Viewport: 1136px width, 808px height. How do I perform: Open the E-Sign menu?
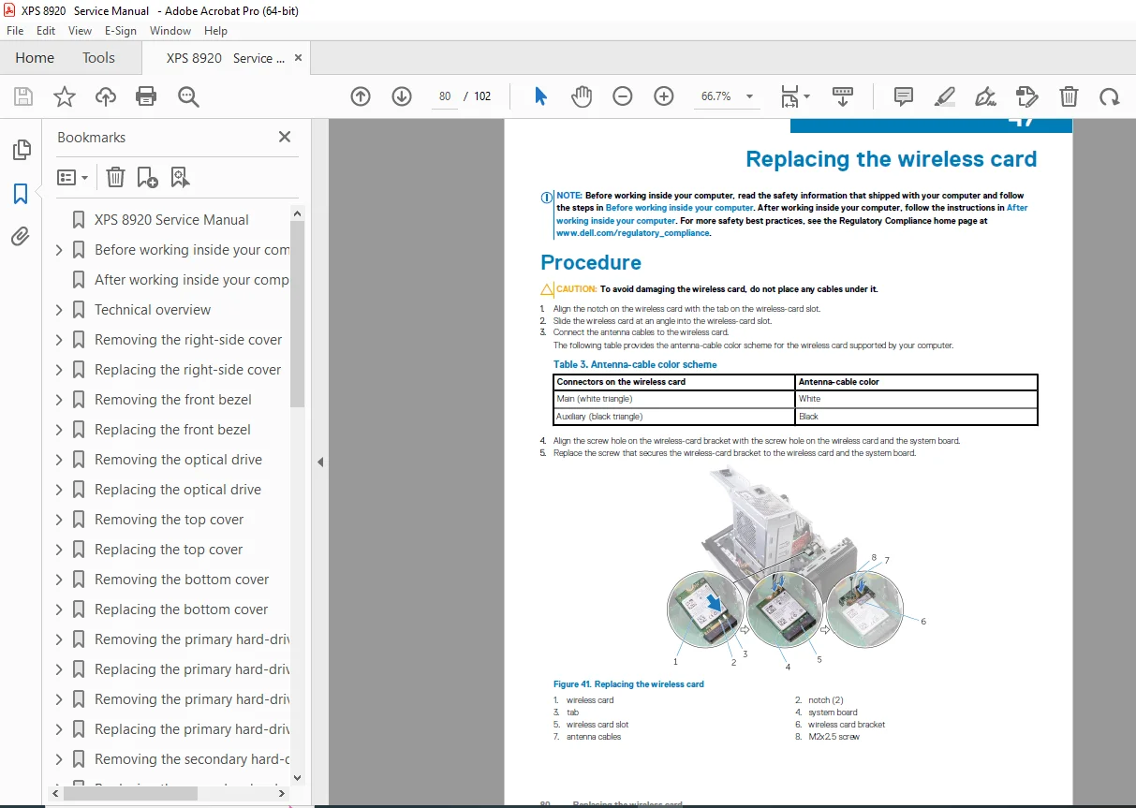coord(121,31)
